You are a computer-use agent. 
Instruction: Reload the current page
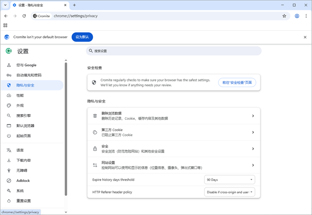coord(24,16)
